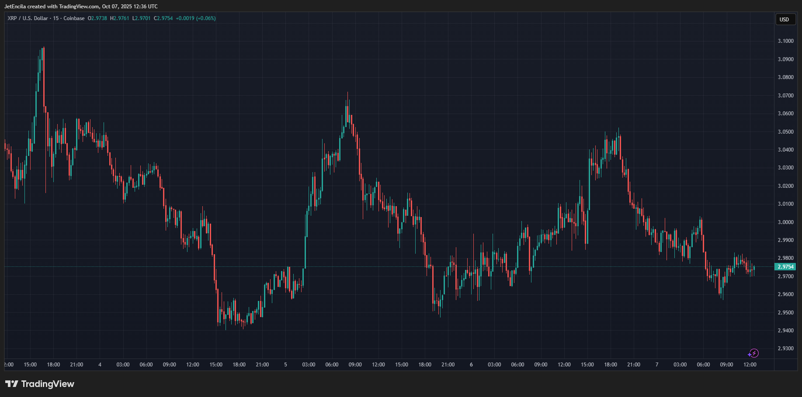Click the purple lightning bolt icon
802x397 pixels.
point(753,353)
